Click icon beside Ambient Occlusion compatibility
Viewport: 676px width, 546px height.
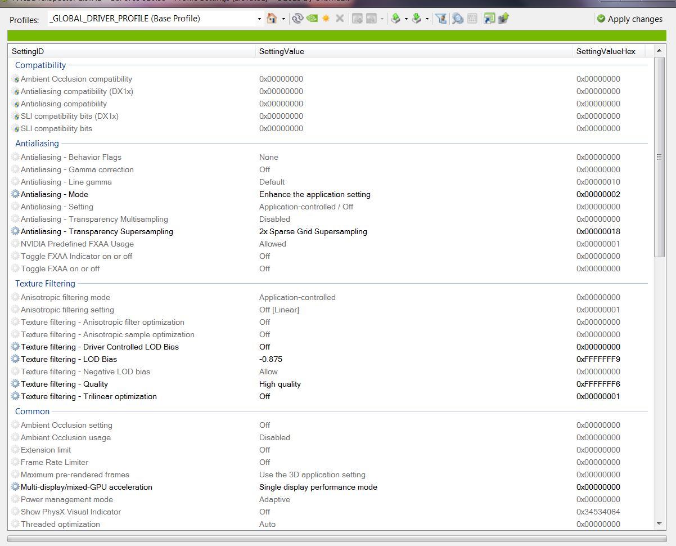(x=15, y=79)
